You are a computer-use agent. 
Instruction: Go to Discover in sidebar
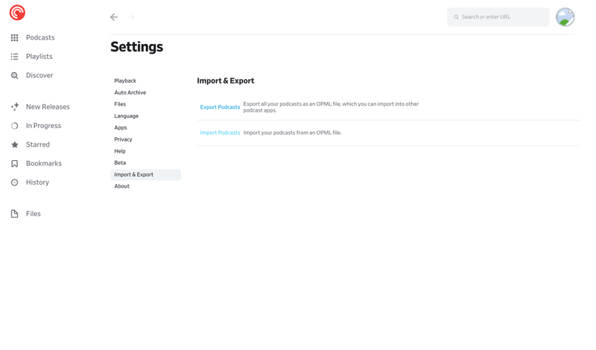39,75
